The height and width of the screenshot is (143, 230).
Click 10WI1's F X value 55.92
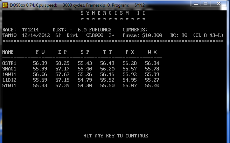(130, 74)
